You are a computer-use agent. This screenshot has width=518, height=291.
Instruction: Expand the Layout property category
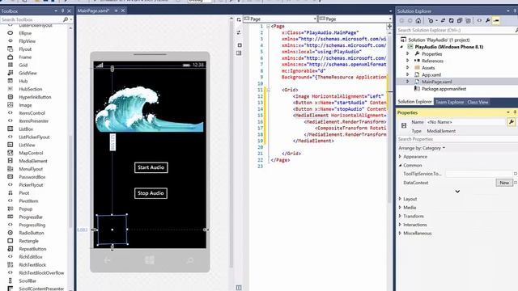(x=400, y=199)
